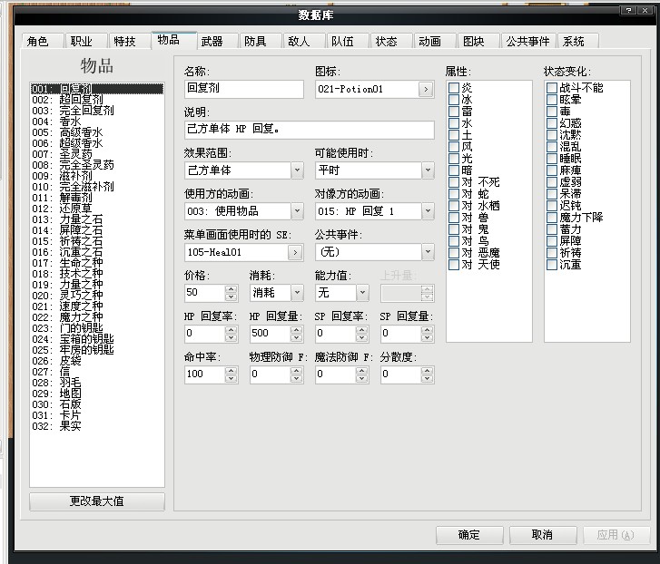Viewport: 660px width, 564px height.
Task: Check the 冰 attribute checkbox
Action: point(453,100)
